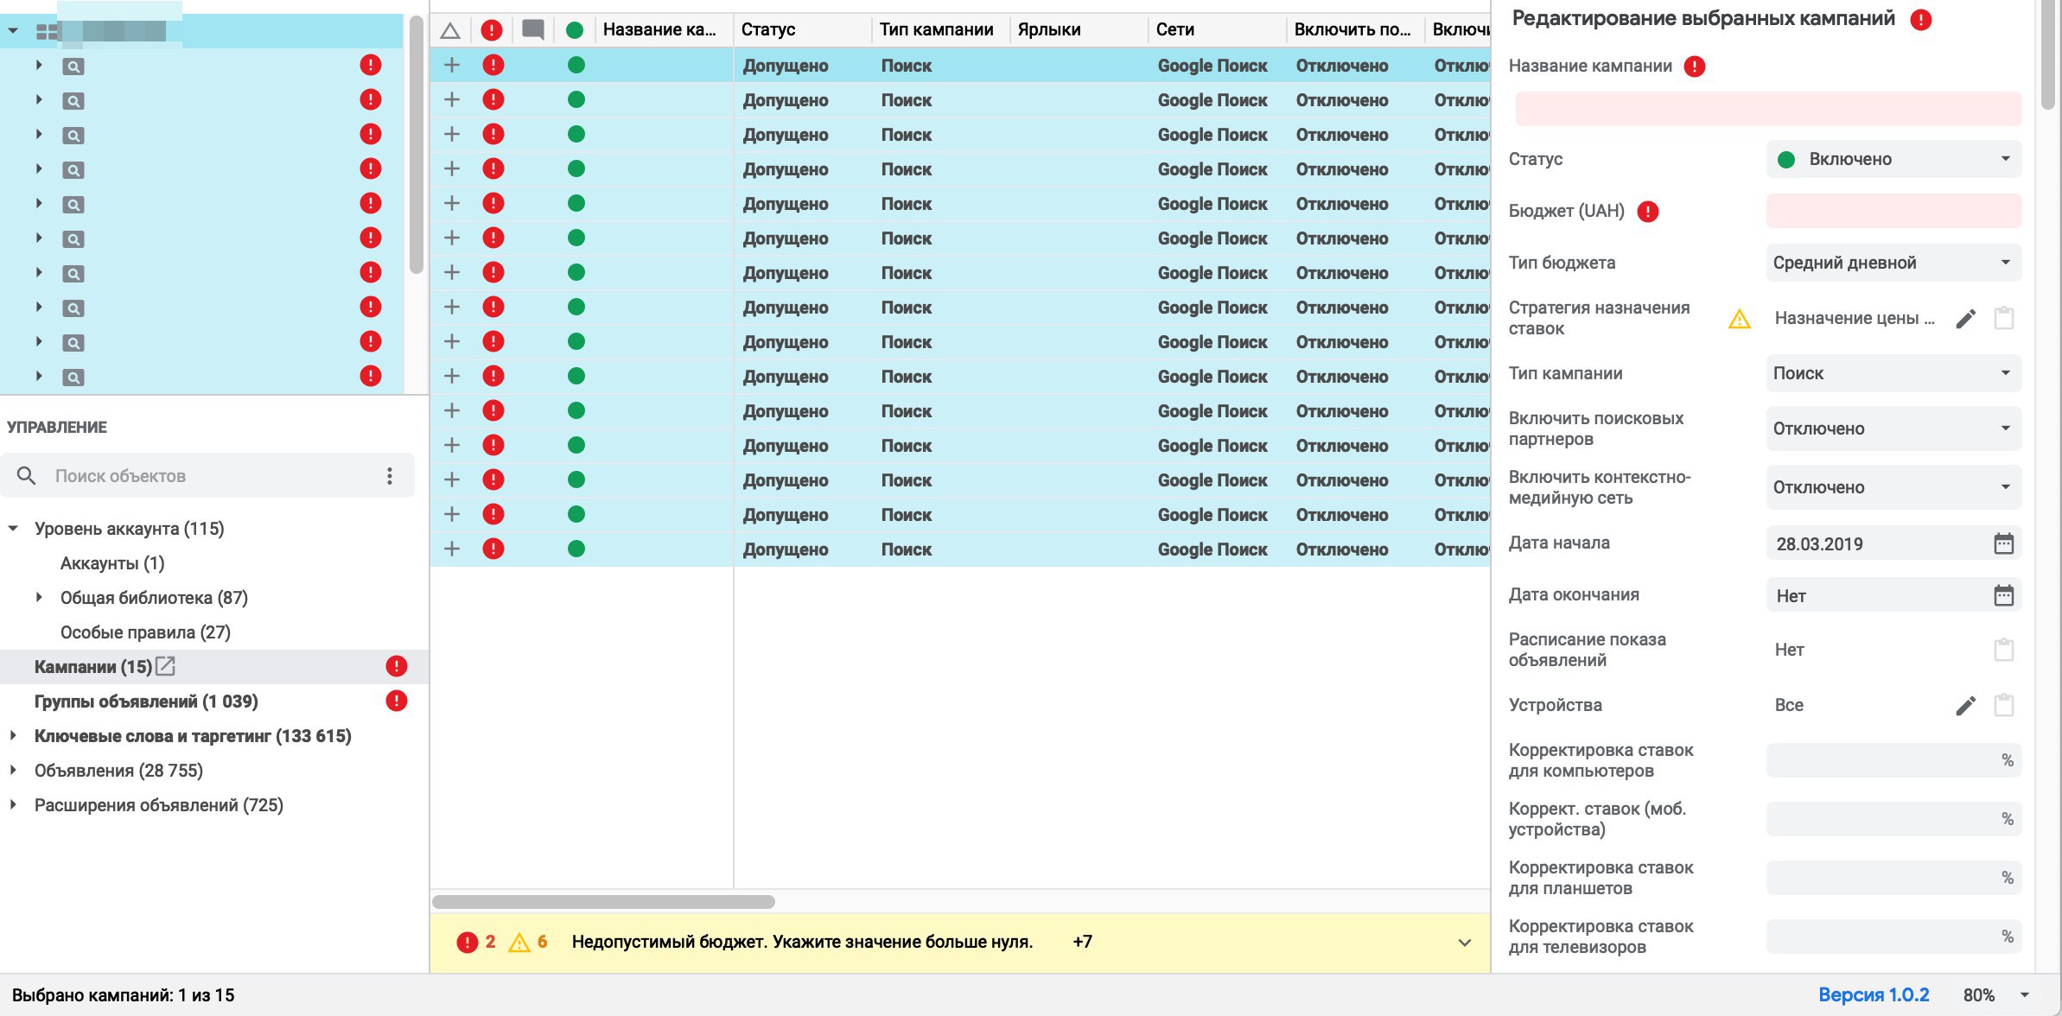The image size is (2062, 1016).
Task: Select Аккаунты (1) in management tree
Action: click(x=112, y=563)
